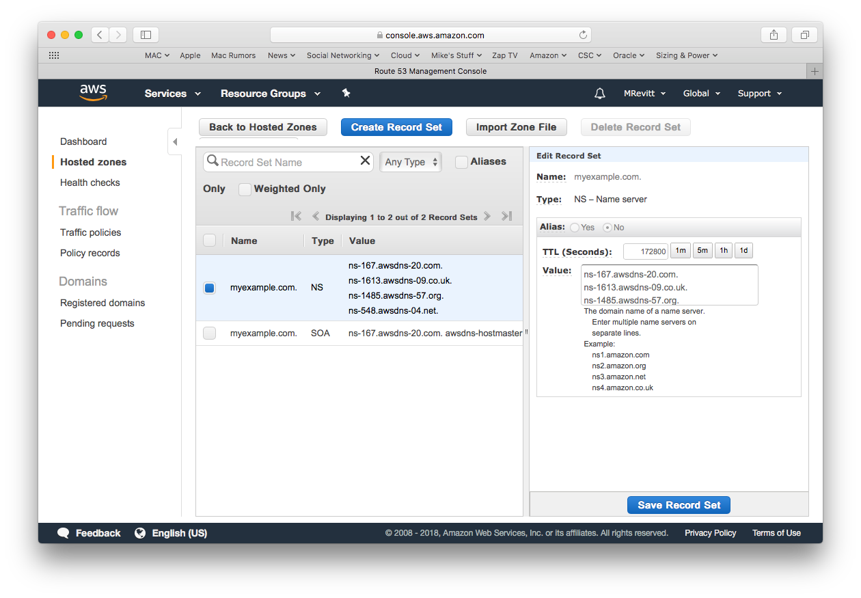The height and width of the screenshot is (598, 861).
Task: Open Traffic policies in the sidebar
Action: pos(91,232)
